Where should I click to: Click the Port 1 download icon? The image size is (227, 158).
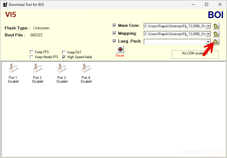(13, 68)
